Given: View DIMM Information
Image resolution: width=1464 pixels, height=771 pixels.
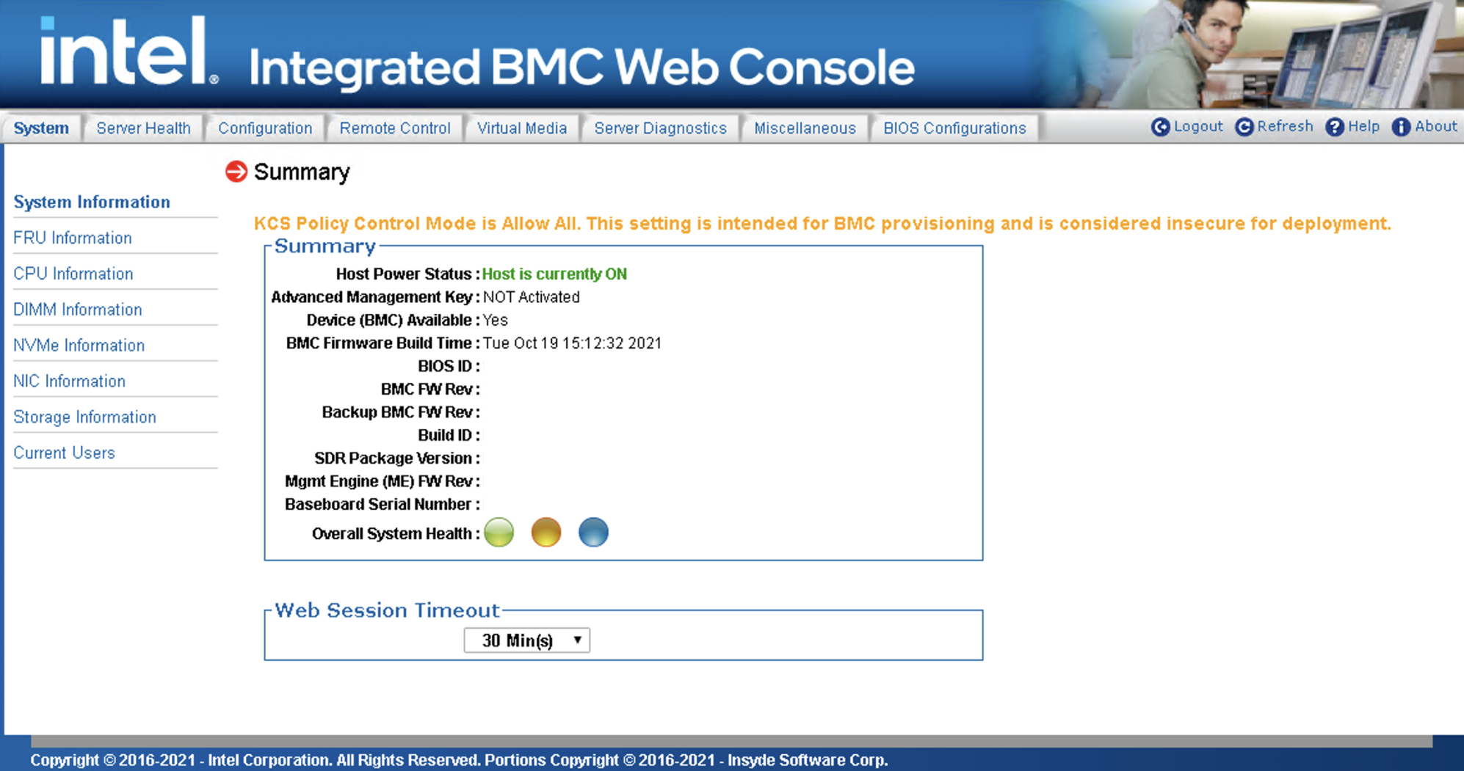Looking at the screenshot, I should point(78,310).
